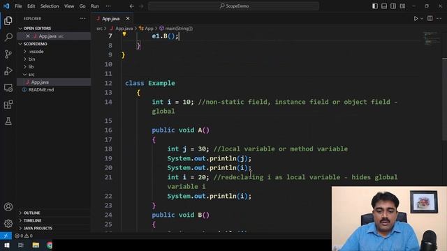Open the View menu
Viewport: 447px width, 251px height.
(x=69, y=6)
